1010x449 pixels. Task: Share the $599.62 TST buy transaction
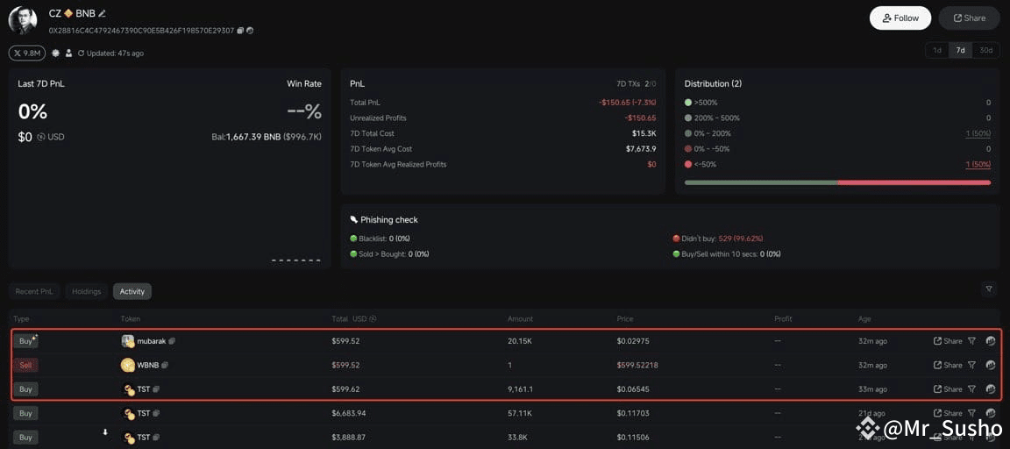coord(948,389)
